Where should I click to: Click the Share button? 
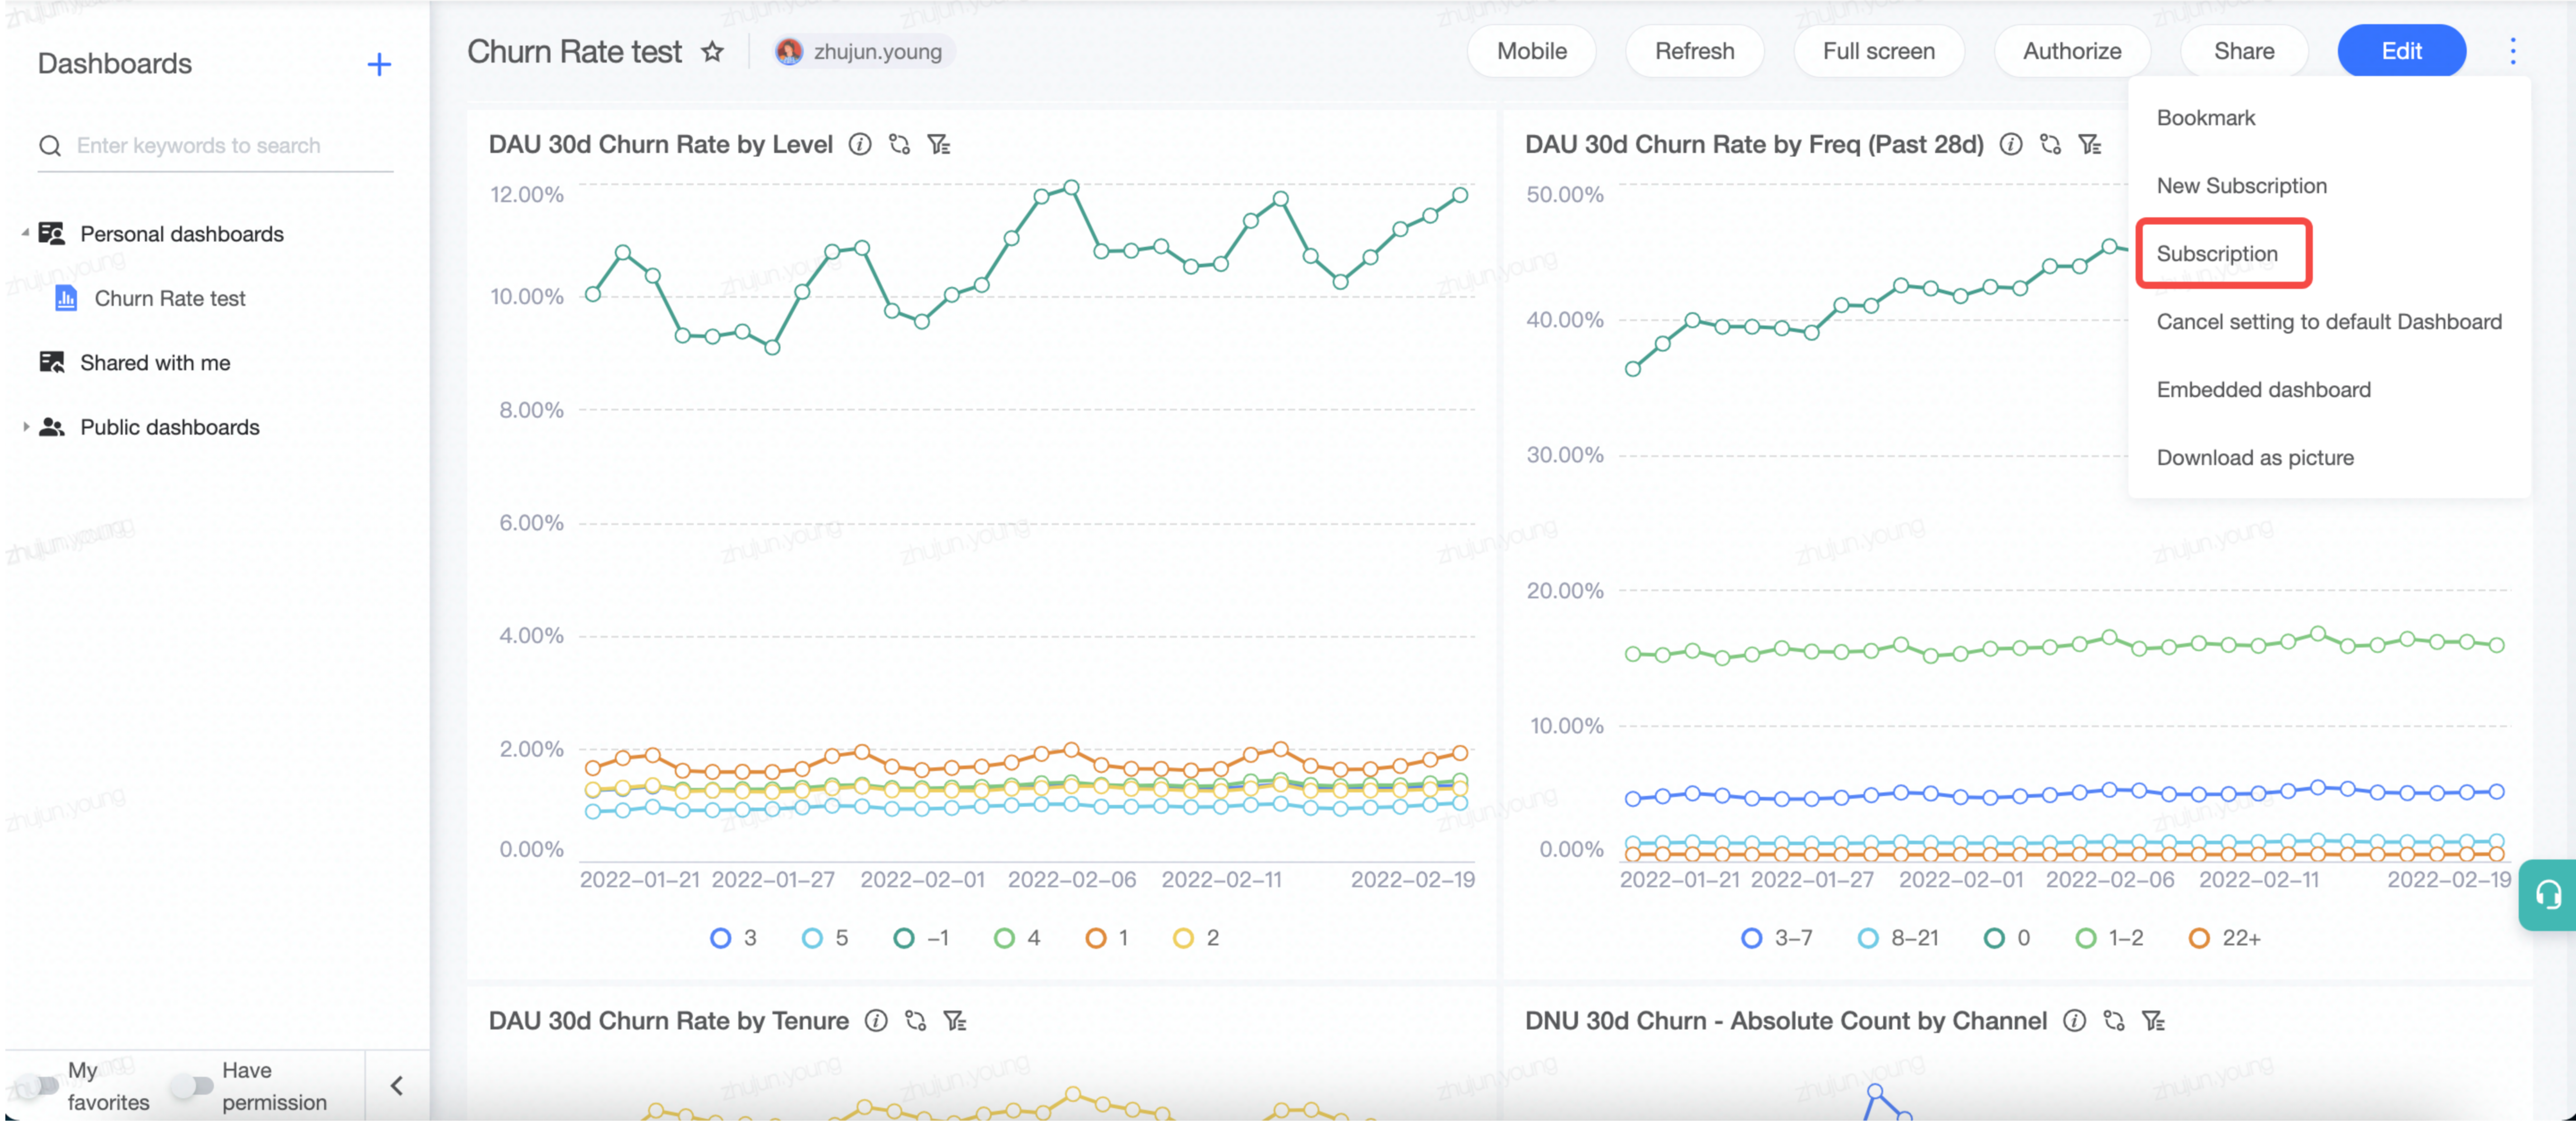pos(2244,51)
